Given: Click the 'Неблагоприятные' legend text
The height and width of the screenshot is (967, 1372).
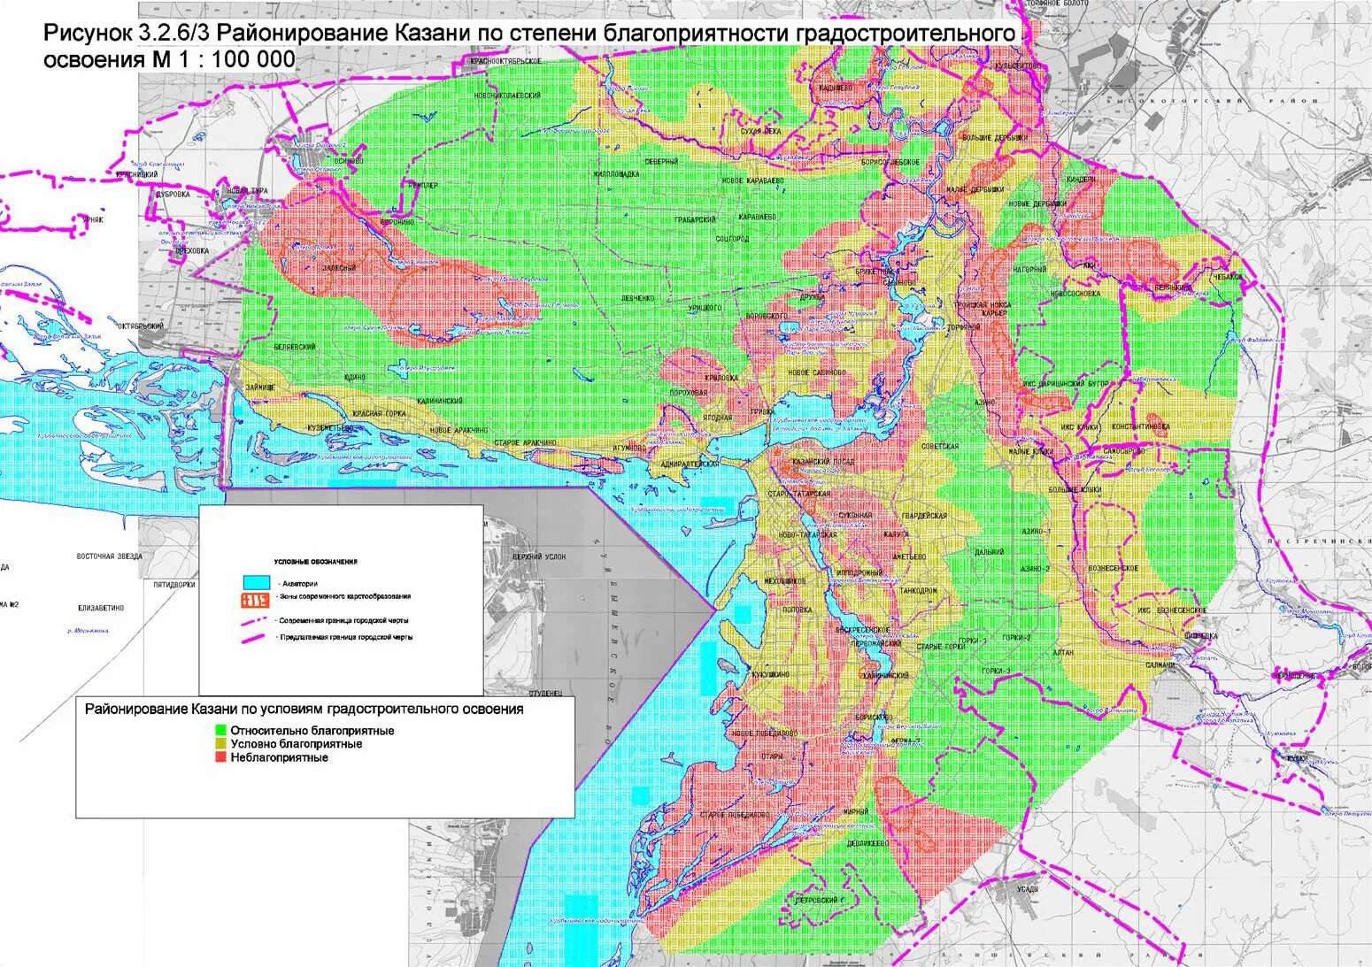Looking at the screenshot, I should 280,757.
